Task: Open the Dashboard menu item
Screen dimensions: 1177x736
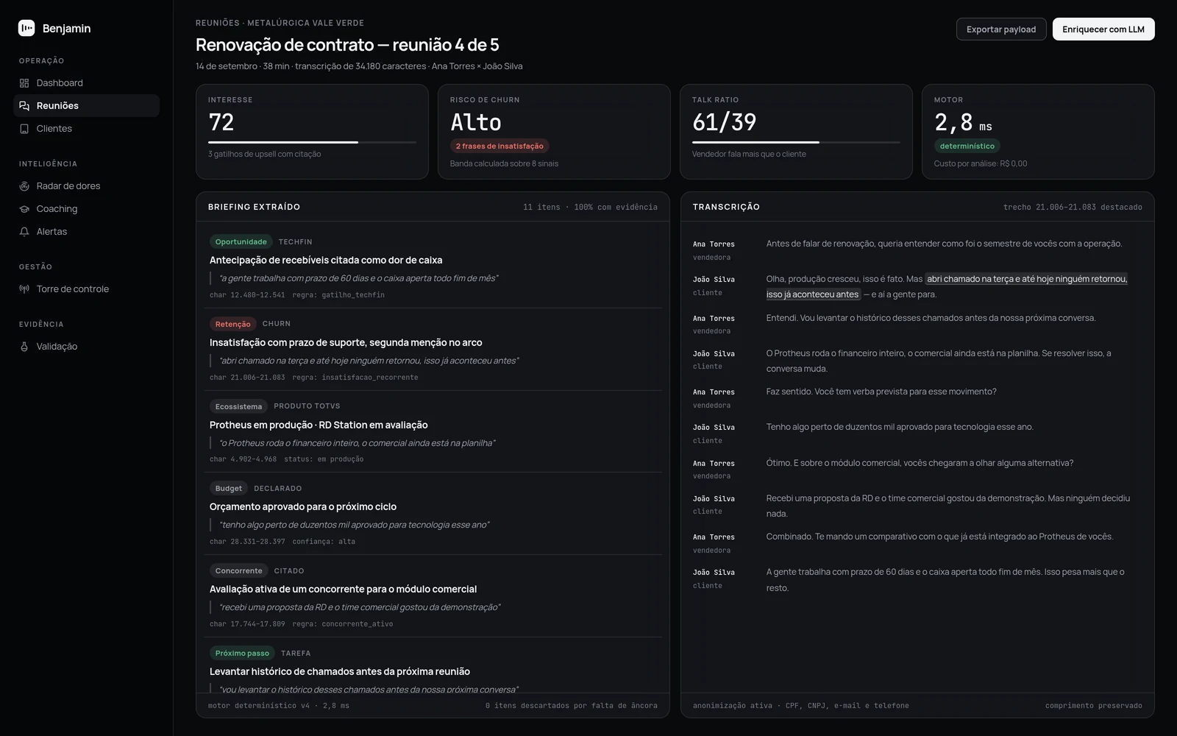Action: coord(86,83)
